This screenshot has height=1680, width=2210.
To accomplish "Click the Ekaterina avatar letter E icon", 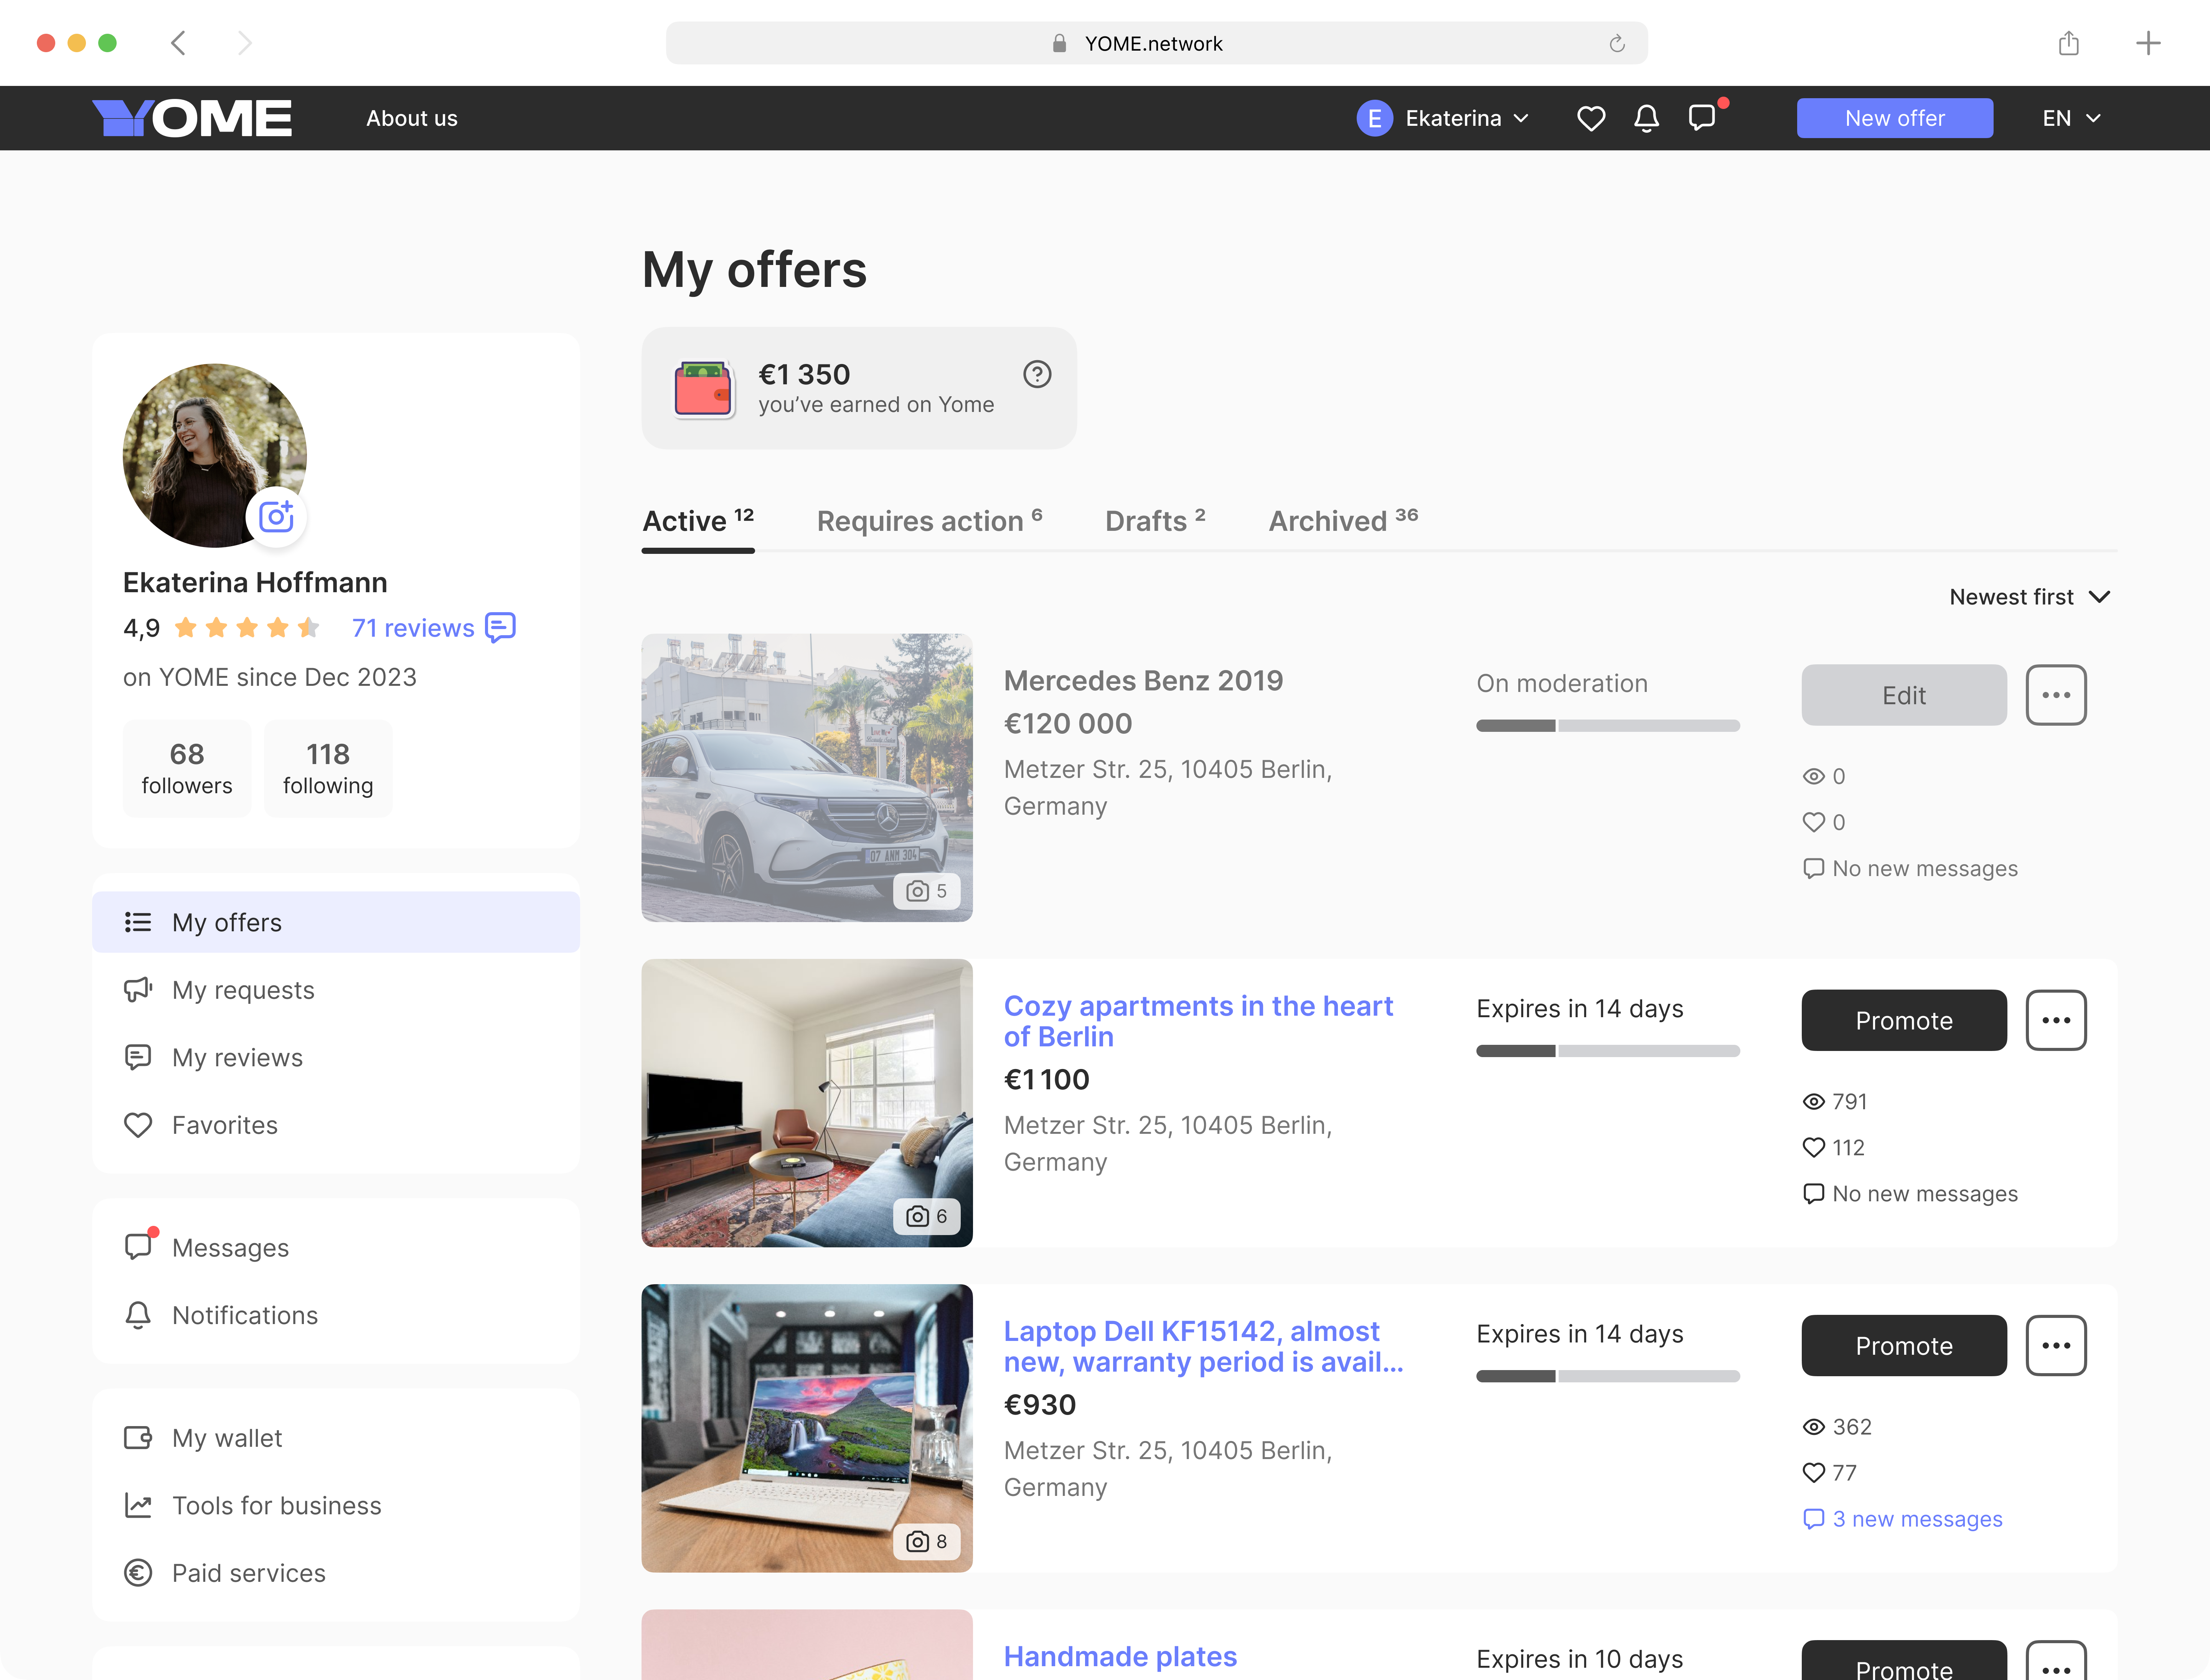I will (x=1375, y=118).
